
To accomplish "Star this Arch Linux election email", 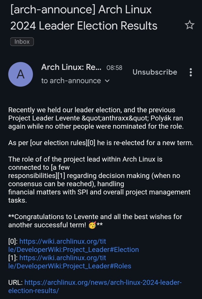I will click(x=189, y=25).
